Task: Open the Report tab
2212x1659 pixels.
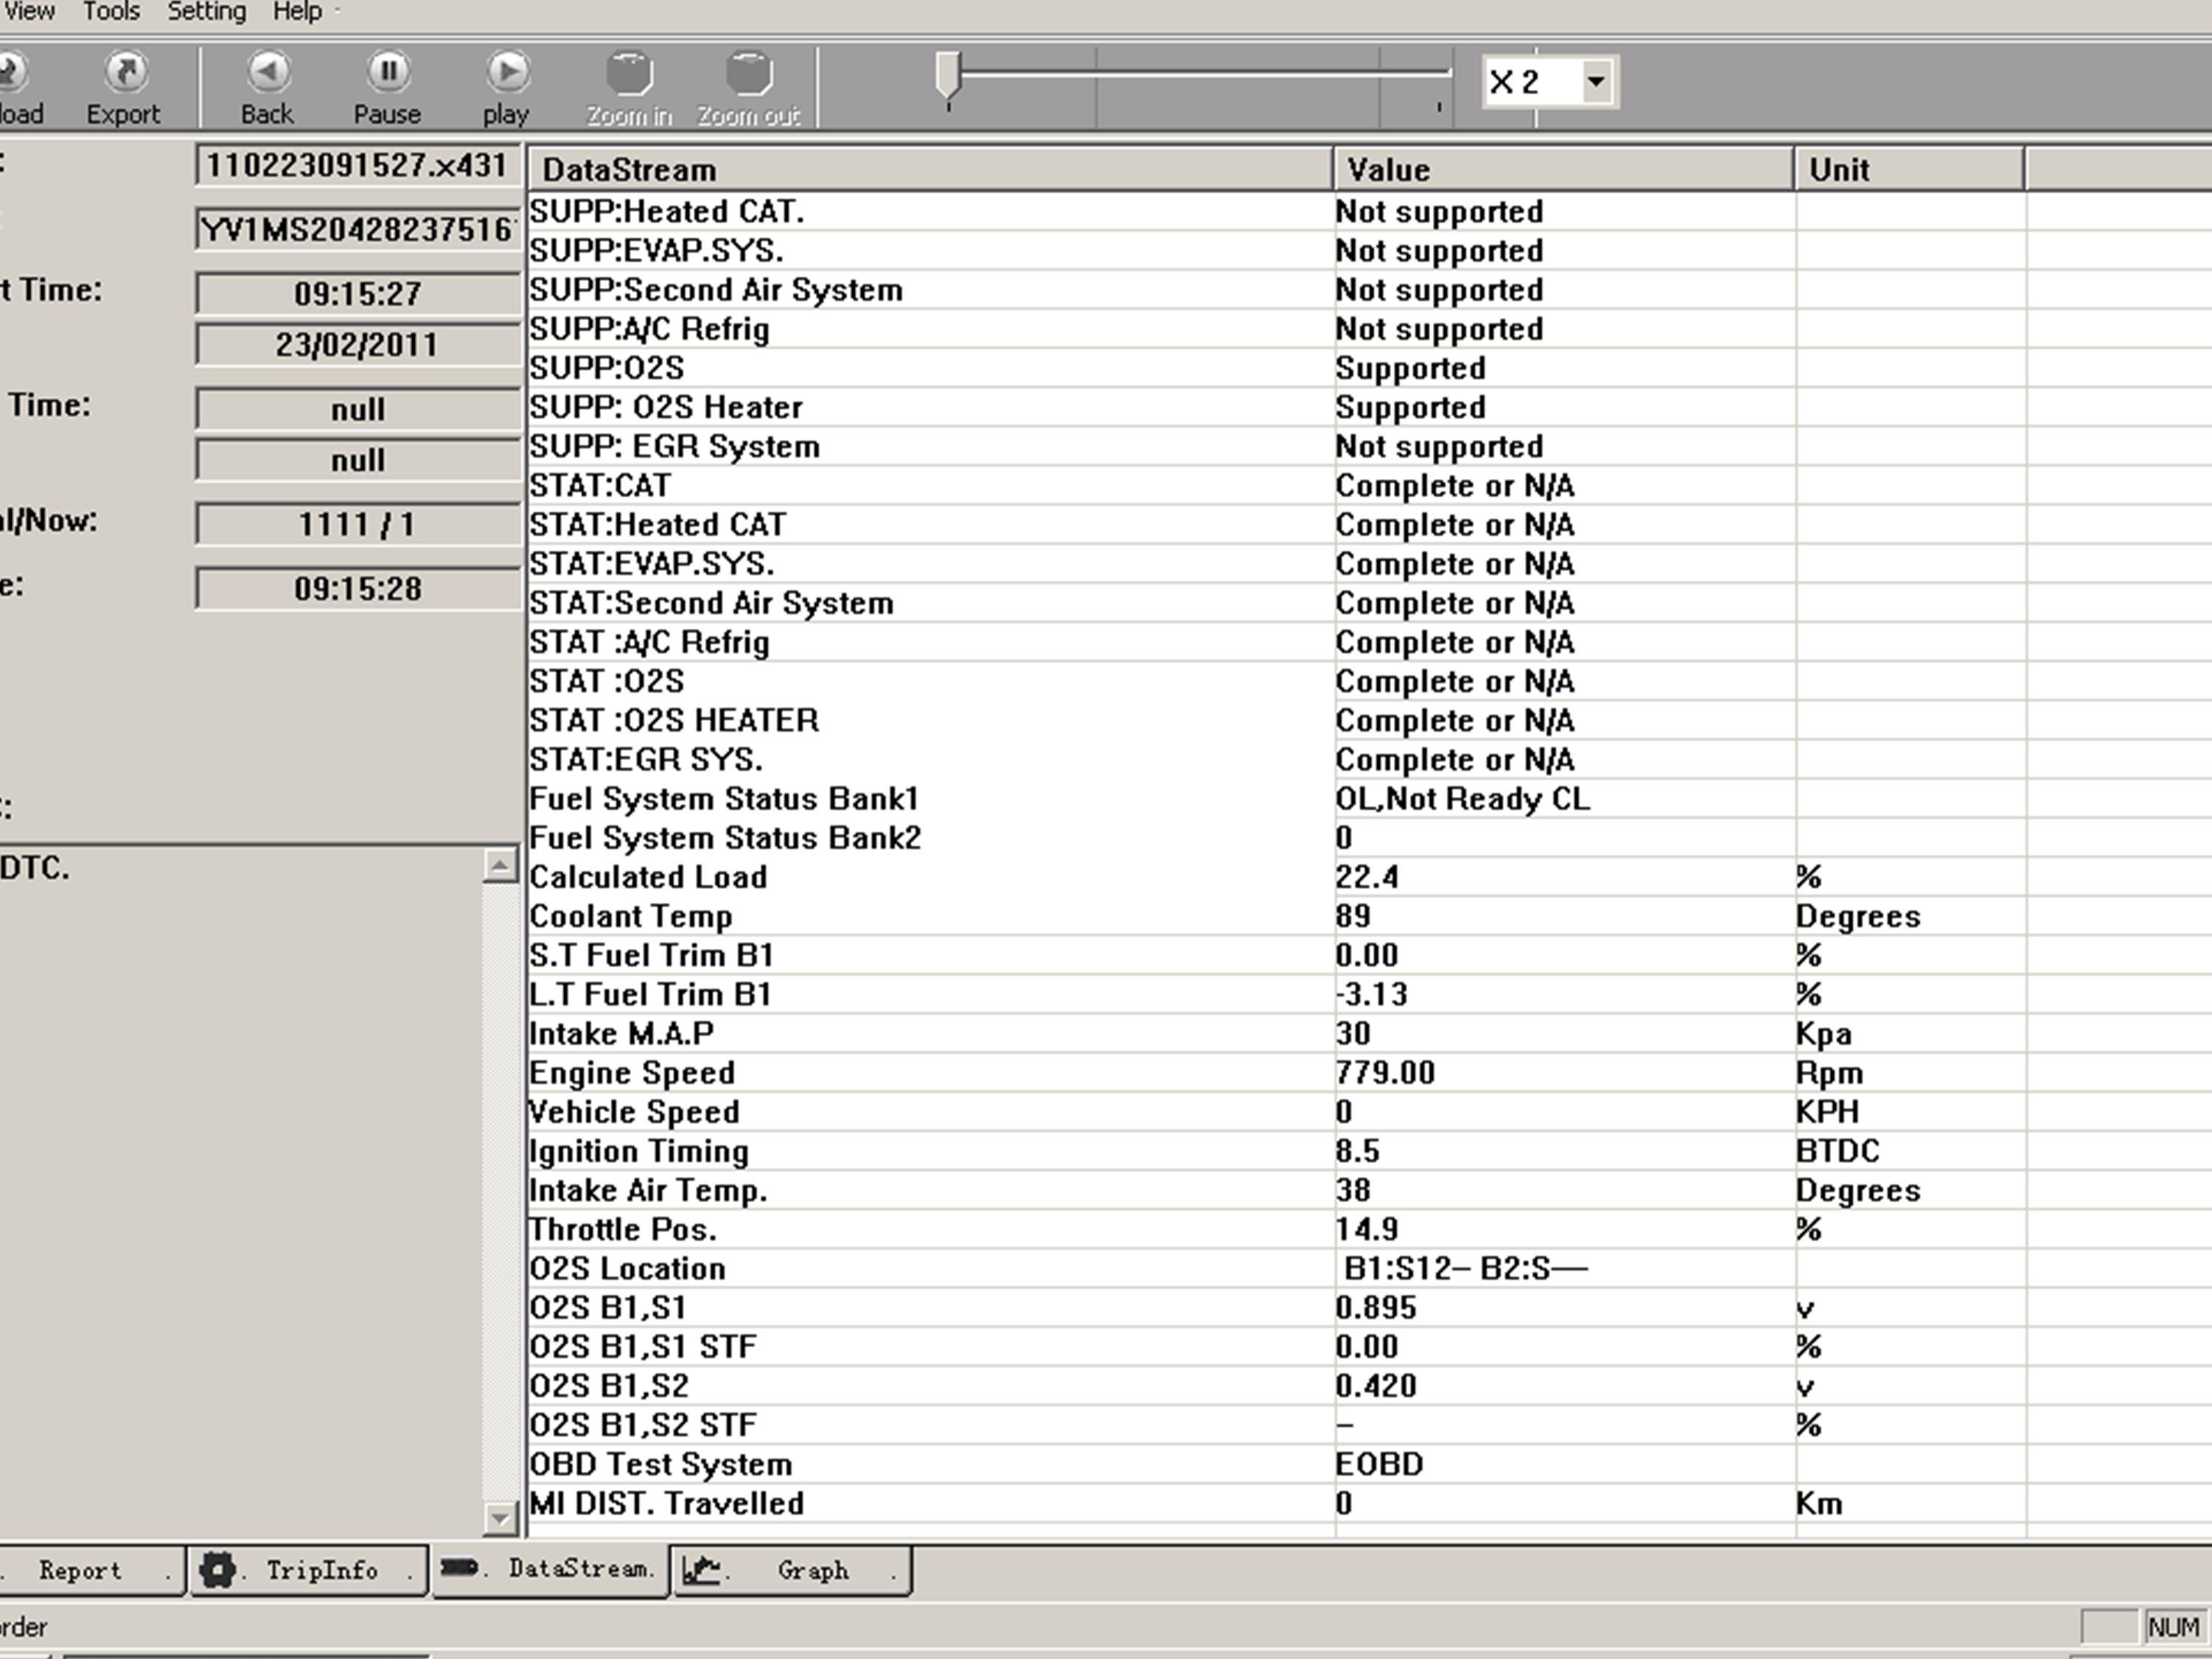Action: click(x=80, y=1570)
